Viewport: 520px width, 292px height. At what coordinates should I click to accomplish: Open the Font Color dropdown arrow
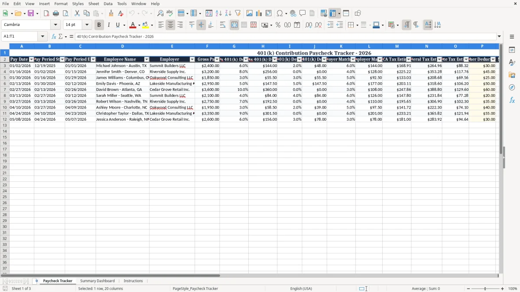[139, 25]
